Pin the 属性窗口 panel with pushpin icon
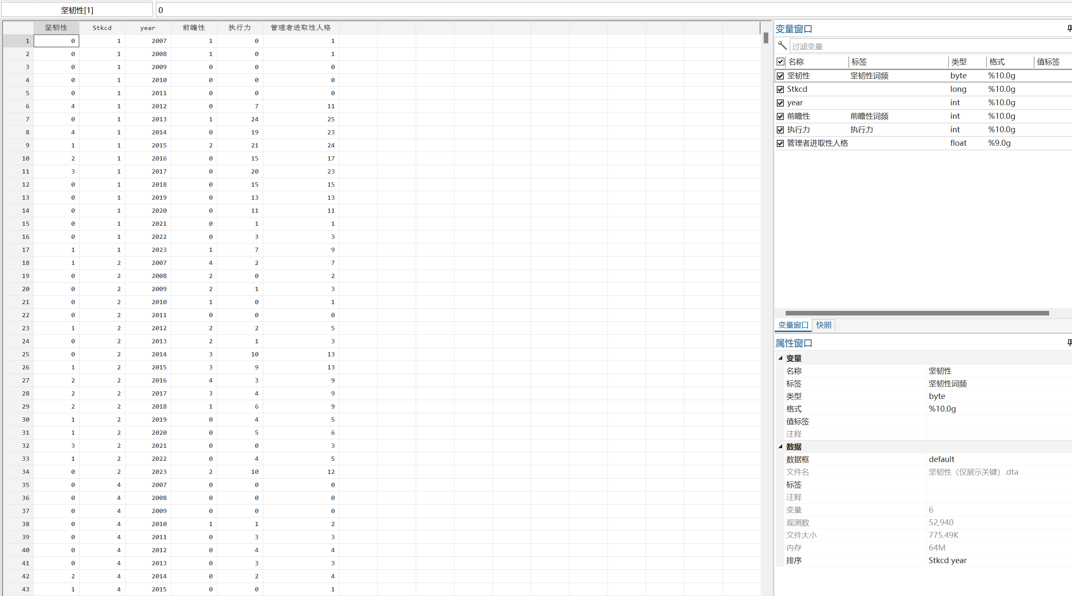This screenshot has width=1072, height=596. [x=1069, y=343]
